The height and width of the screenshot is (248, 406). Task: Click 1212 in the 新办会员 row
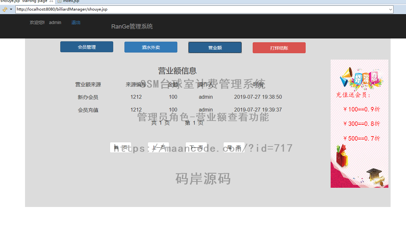pyautogui.click(x=136, y=97)
